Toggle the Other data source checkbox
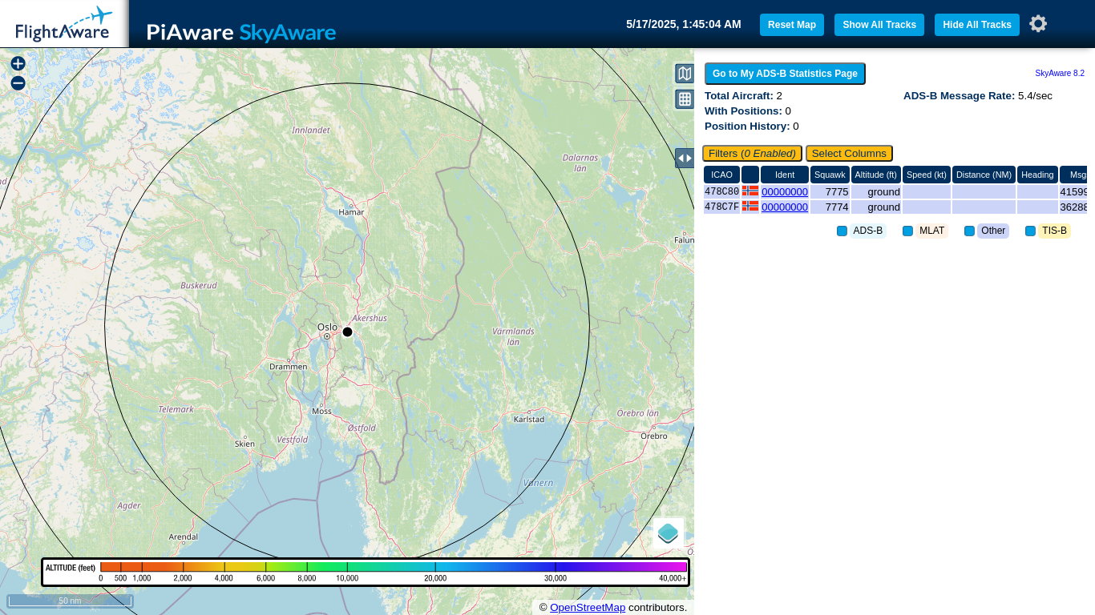Image resolution: width=1095 pixels, height=615 pixels. pyautogui.click(x=969, y=231)
